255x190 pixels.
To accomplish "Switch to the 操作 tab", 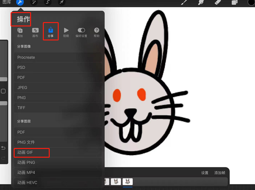I will point(20,19).
